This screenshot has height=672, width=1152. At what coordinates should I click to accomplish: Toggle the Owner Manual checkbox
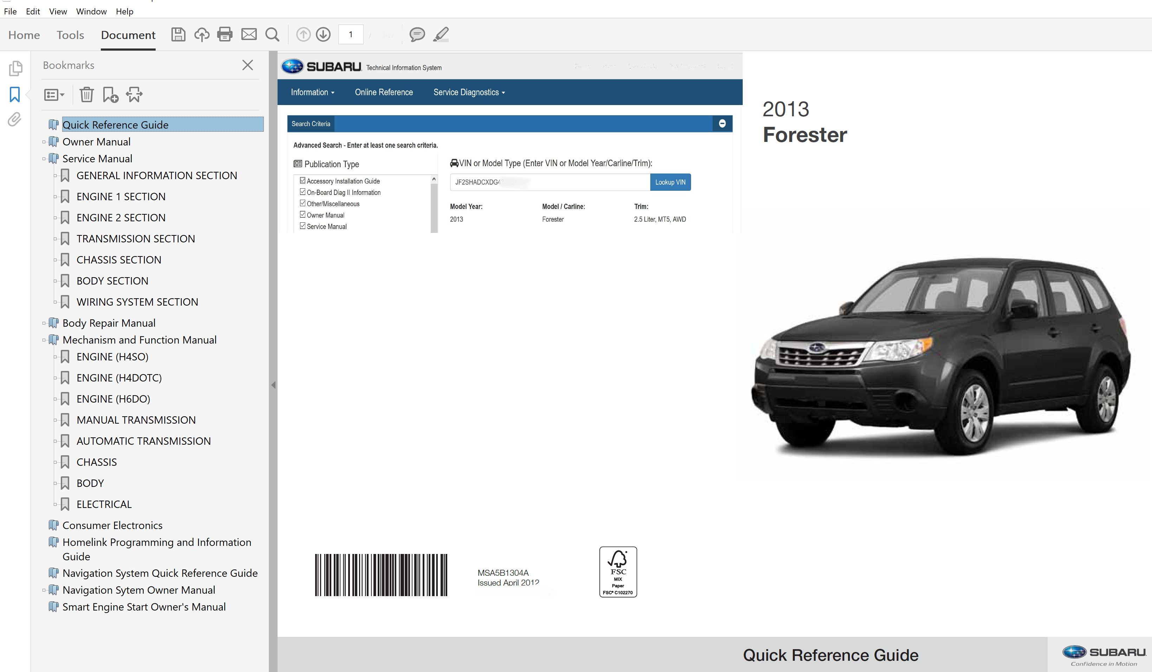302,214
